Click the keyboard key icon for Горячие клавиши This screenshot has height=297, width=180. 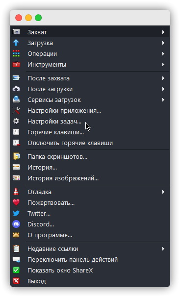16,132
